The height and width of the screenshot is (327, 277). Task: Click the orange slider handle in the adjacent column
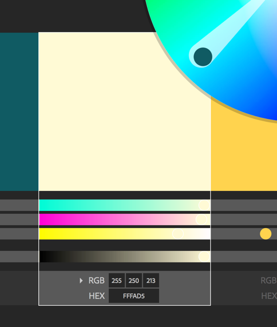[x=266, y=234]
